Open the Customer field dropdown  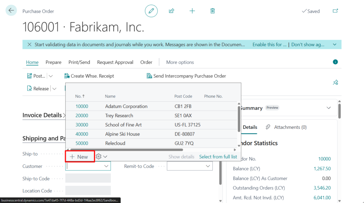coord(106,166)
